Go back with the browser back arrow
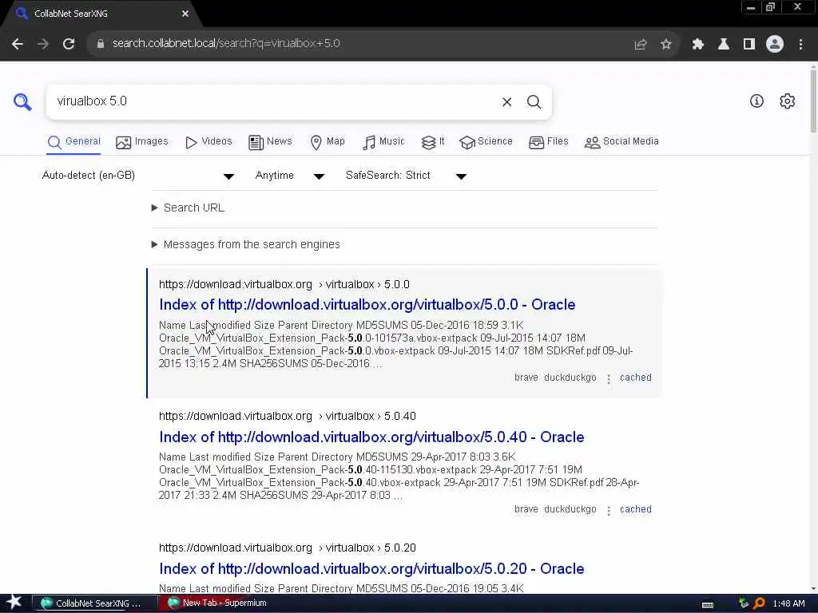 18,44
